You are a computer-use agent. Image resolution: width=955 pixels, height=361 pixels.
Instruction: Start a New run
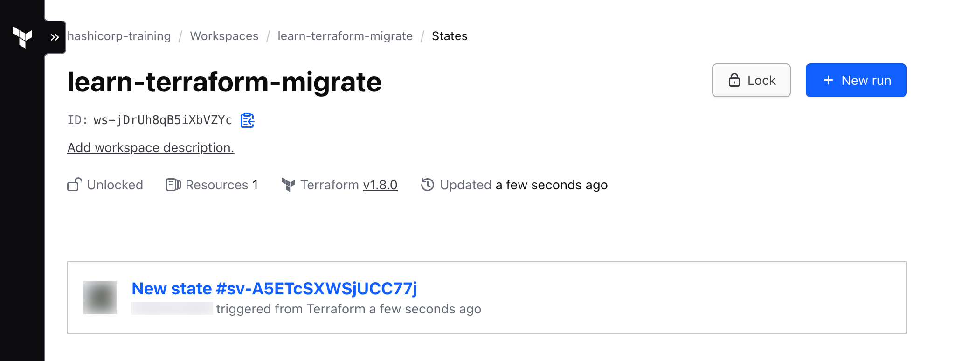coord(856,80)
